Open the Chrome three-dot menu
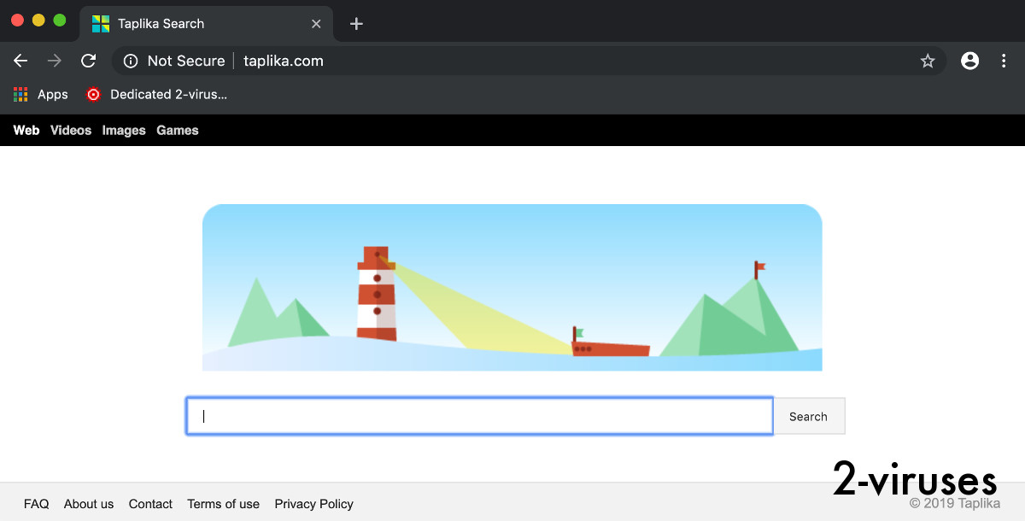Image resolution: width=1025 pixels, height=521 pixels. 1004,61
